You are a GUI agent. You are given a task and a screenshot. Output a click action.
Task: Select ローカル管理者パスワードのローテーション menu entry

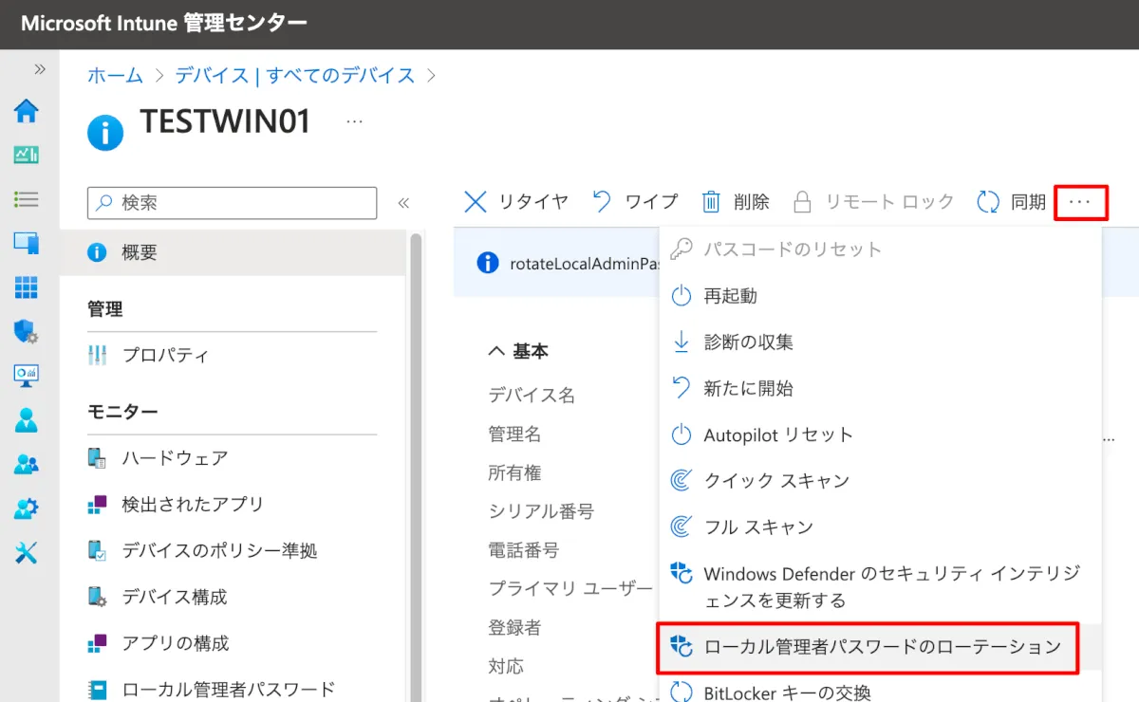click(881, 647)
